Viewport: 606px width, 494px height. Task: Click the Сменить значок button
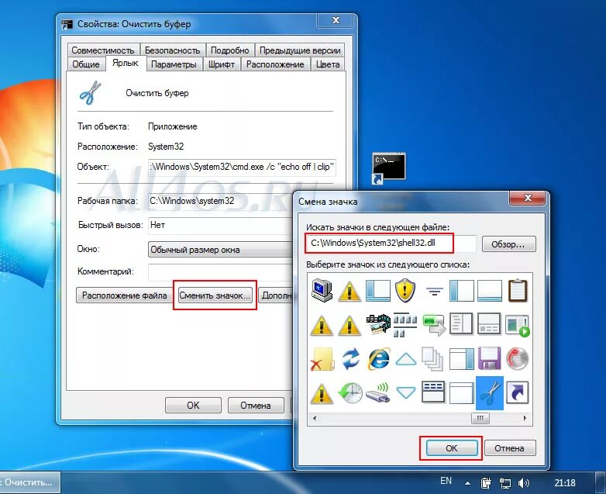(x=215, y=295)
